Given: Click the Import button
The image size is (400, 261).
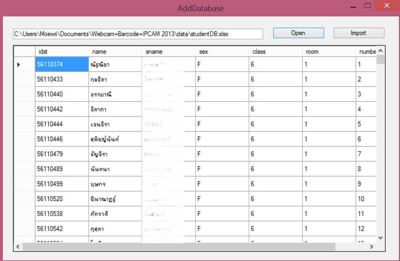Looking at the screenshot, I should pos(359,33).
